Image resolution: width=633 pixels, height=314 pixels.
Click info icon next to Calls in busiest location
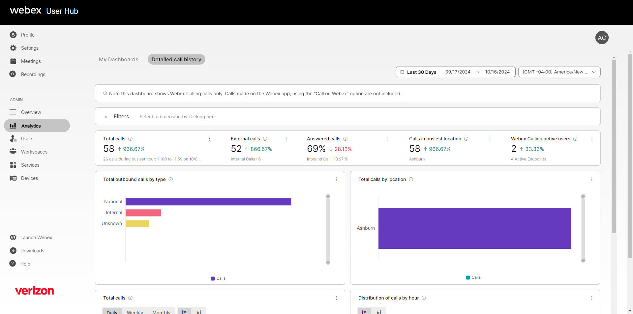coord(466,139)
